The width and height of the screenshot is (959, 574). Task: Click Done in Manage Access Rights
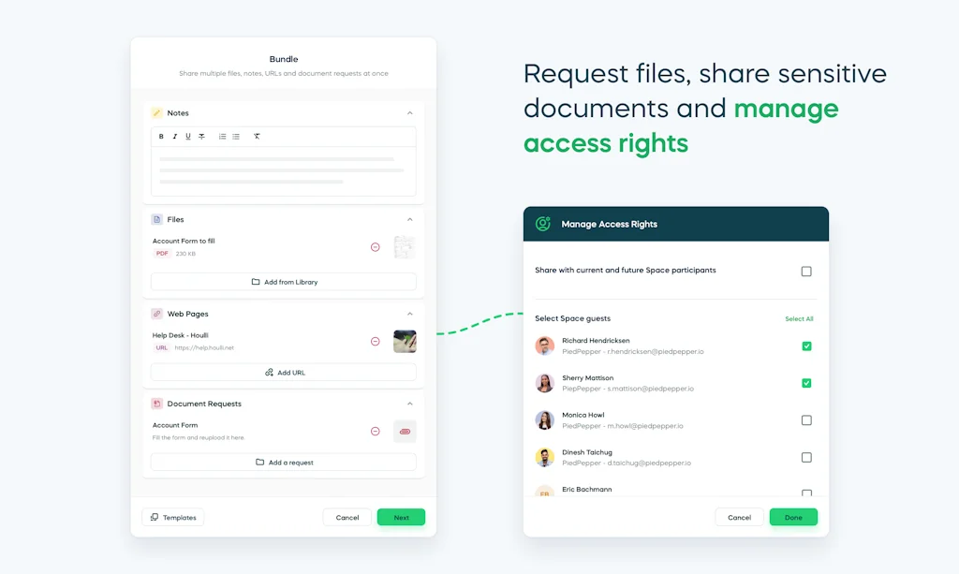pos(793,517)
